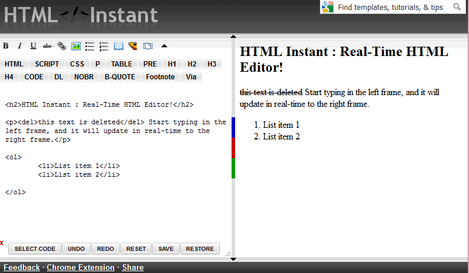Click the HTML Instant logo

[81, 15]
